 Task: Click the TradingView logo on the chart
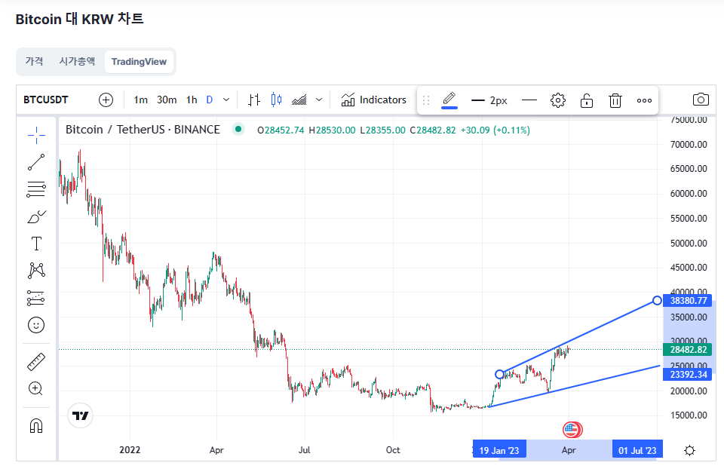point(81,415)
